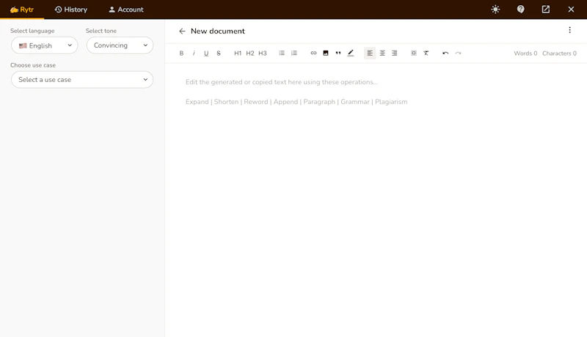Undo the last edit

click(x=445, y=53)
